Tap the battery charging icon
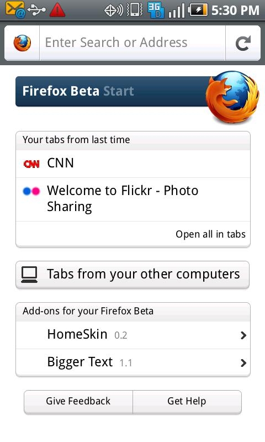 coord(198,10)
